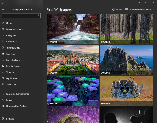Open the 5/7/2019 waterfall wallpaper
The height and width of the screenshot is (123, 157).
[x=73, y=29]
